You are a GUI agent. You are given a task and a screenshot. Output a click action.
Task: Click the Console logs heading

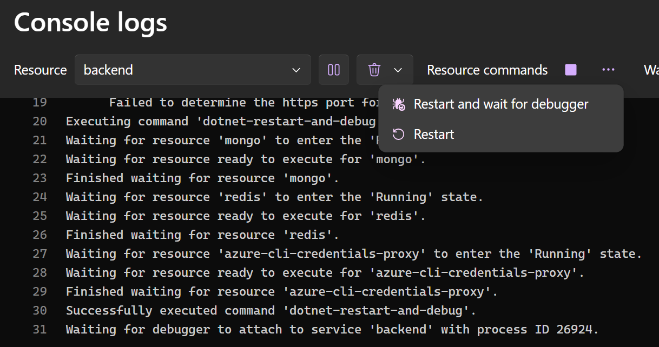tap(90, 22)
